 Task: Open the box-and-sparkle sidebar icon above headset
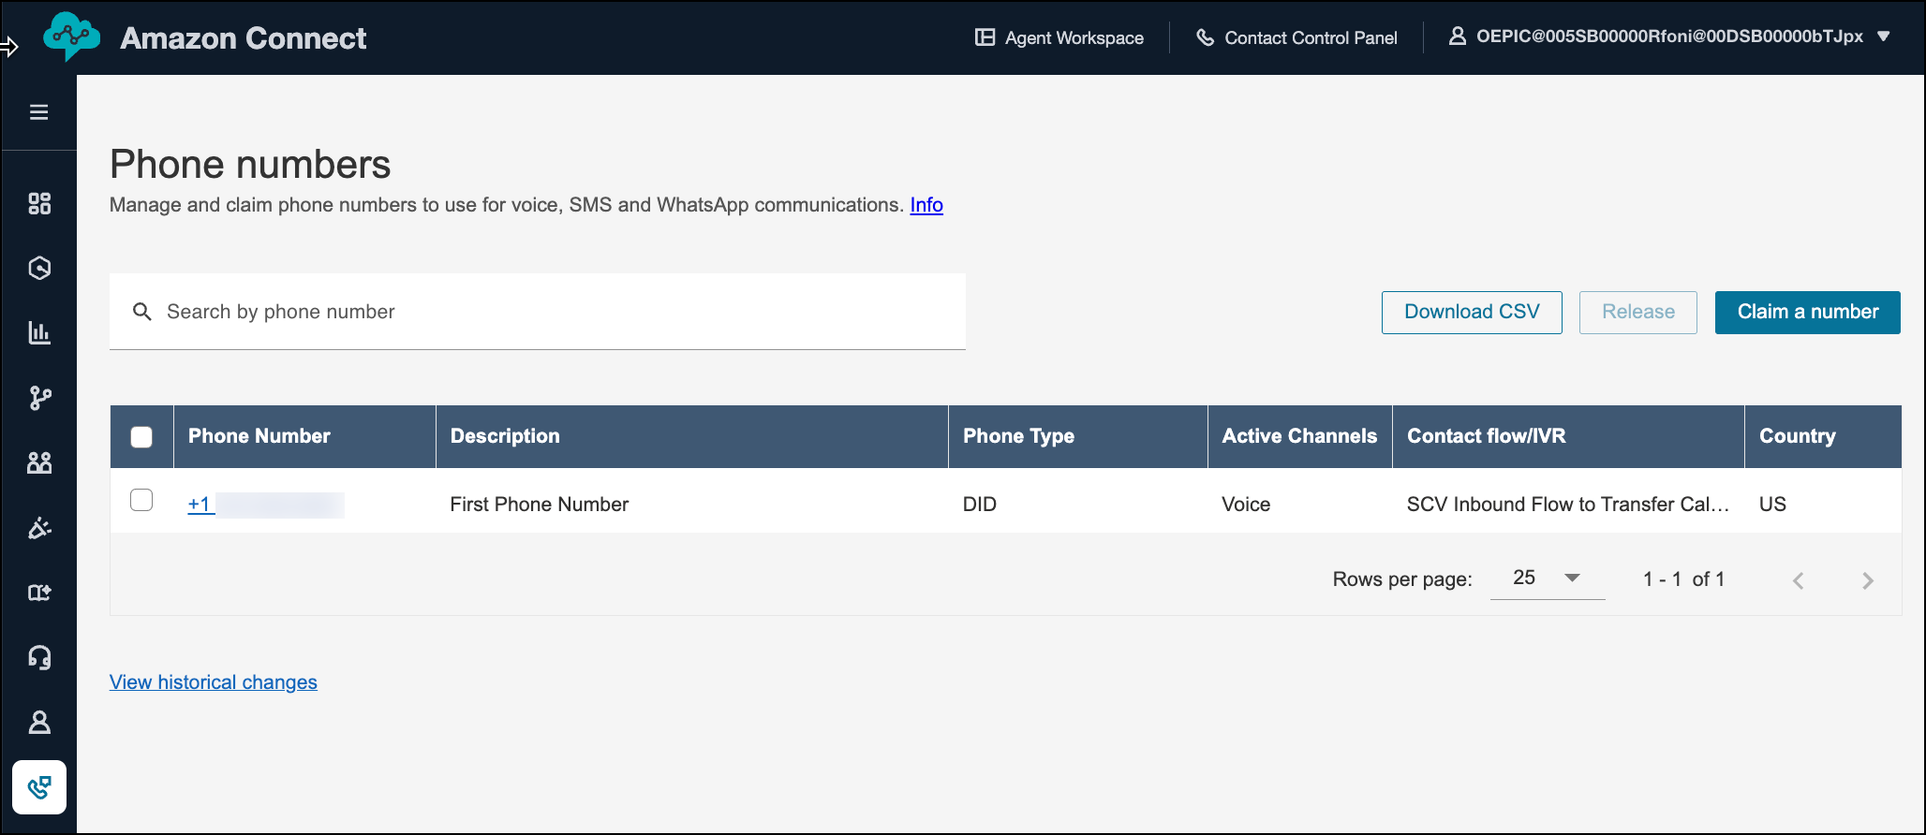39,593
